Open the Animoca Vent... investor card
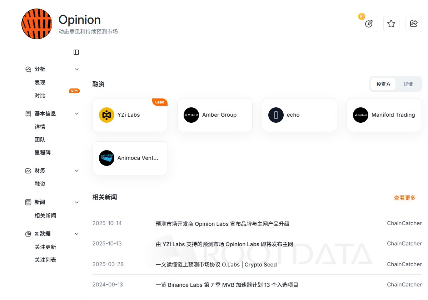This screenshot has width=428, height=300. pyautogui.click(x=130, y=158)
